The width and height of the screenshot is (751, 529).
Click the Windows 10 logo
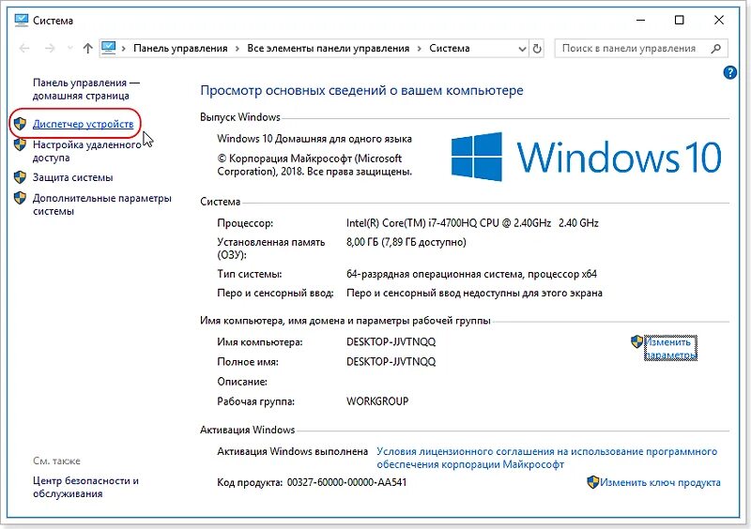pos(586,157)
